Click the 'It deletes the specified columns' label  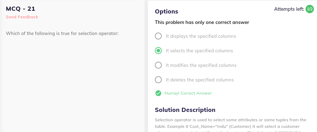[x=200, y=80]
